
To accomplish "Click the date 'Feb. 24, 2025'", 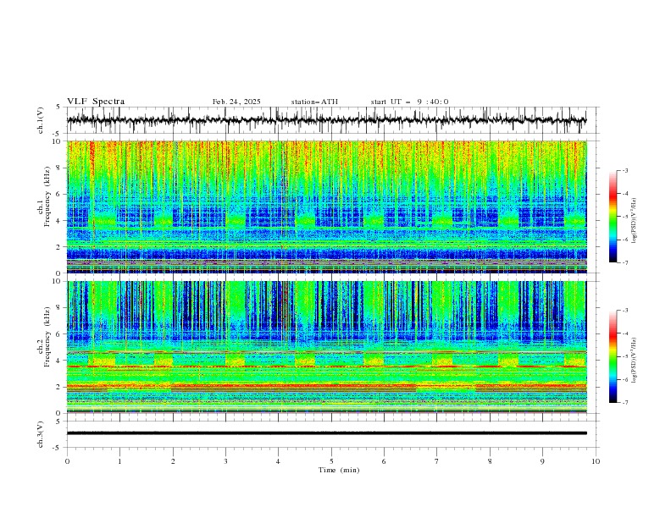I will click(236, 102).
